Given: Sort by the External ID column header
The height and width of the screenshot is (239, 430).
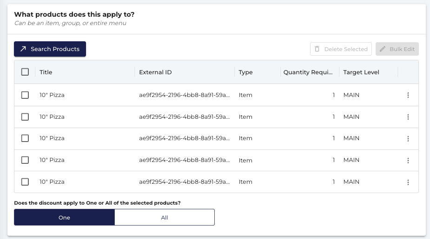Looking at the screenshot, I should point(155,72).
